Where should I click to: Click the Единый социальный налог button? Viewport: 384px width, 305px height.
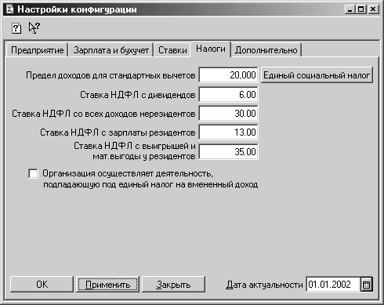317,75
